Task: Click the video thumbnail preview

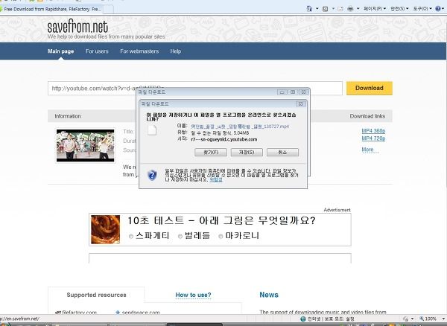Action: [x=85, y=145]
